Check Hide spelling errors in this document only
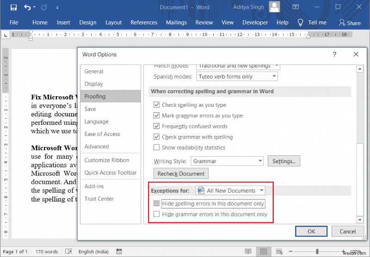This screenshot has width=370, height=257. click(x=156, y=203)
